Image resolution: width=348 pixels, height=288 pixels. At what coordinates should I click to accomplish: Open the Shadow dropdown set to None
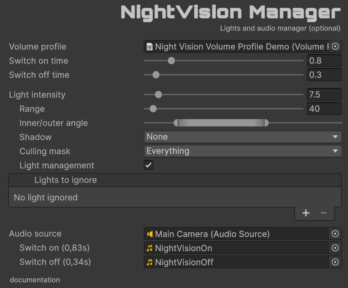click(x=242, y=137)
